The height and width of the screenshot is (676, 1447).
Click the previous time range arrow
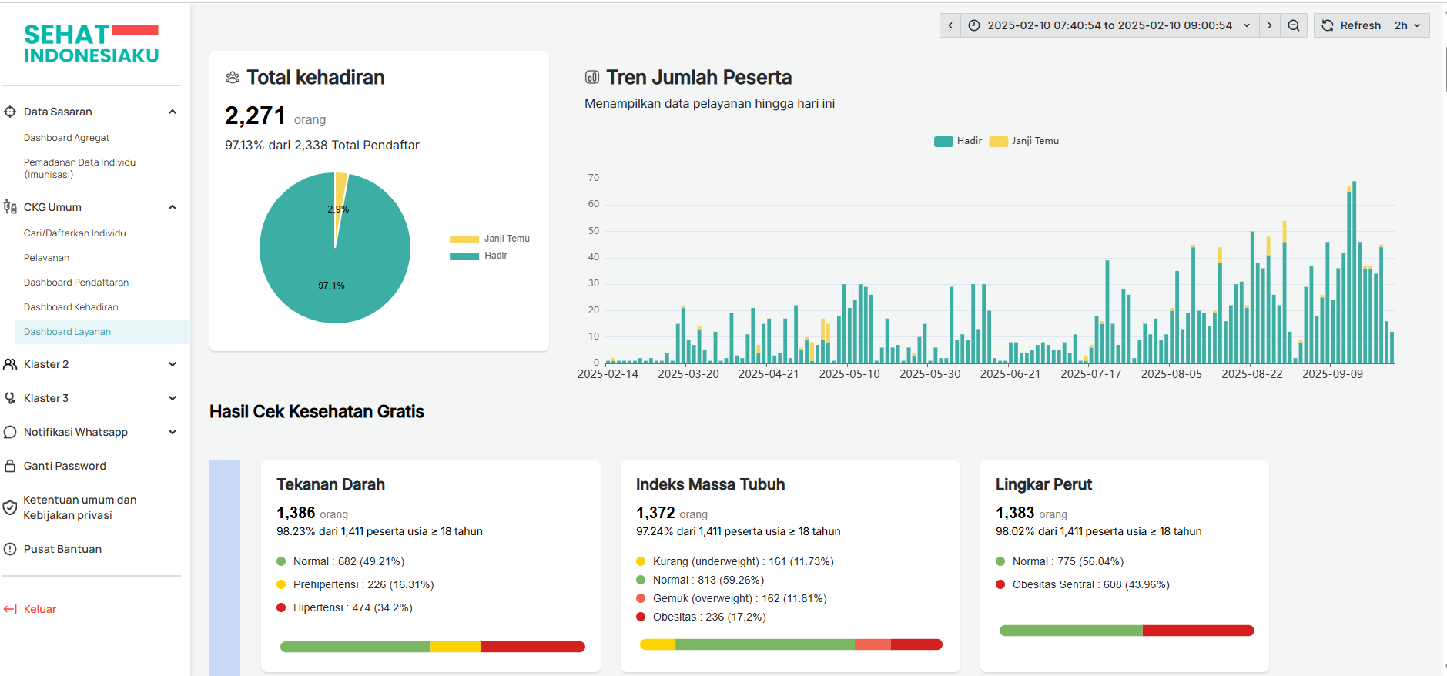coord(950,25)
